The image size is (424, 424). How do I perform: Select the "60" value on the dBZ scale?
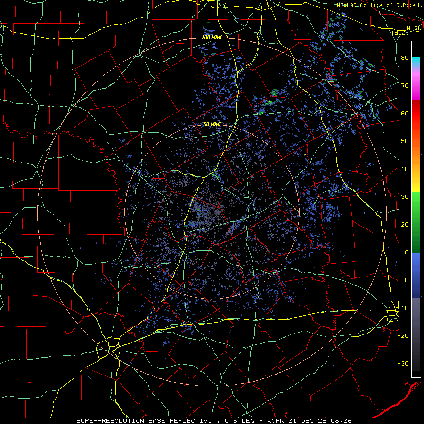[405, 114]
